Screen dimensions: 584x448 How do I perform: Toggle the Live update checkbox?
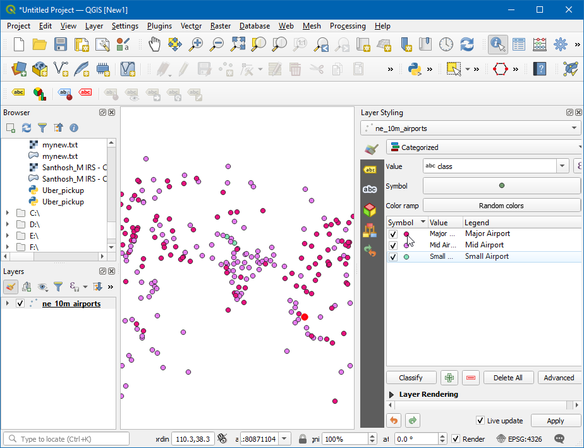coord(480,421)
